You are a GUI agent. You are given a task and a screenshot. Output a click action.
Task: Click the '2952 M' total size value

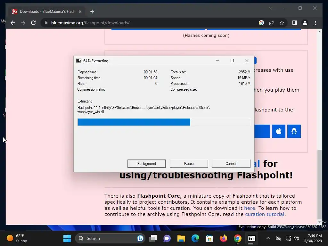click(x=244, y=72)
